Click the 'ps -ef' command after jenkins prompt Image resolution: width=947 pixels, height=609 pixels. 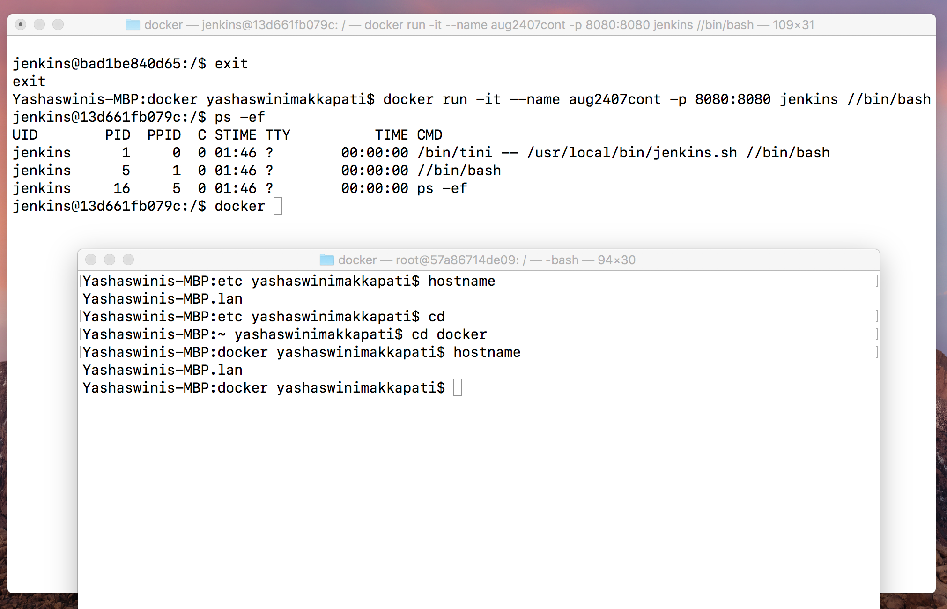(240, 117)
